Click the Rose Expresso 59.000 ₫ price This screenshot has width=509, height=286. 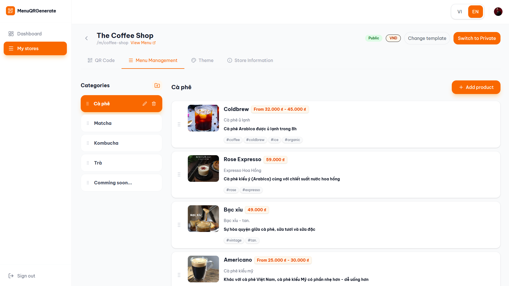[x=275, y=160]
